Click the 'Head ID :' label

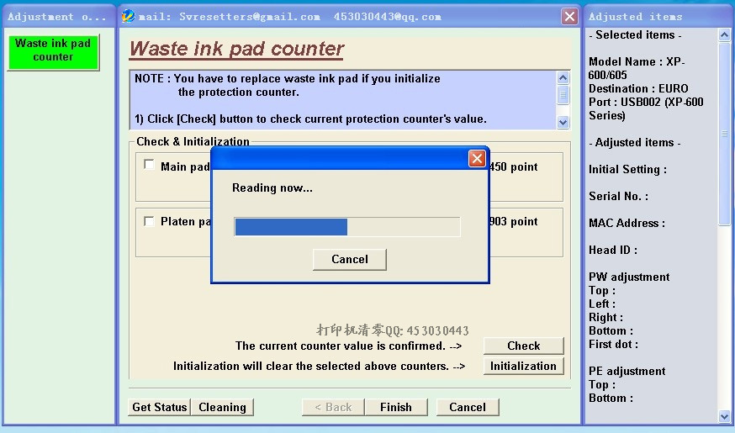[x=613, y=251]
